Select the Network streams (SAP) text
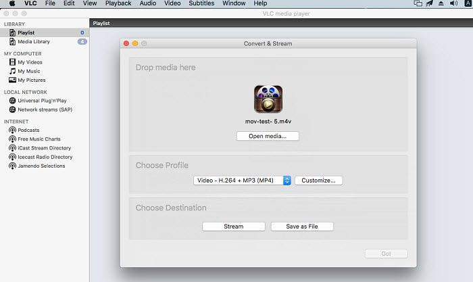 tap(45, 110)
